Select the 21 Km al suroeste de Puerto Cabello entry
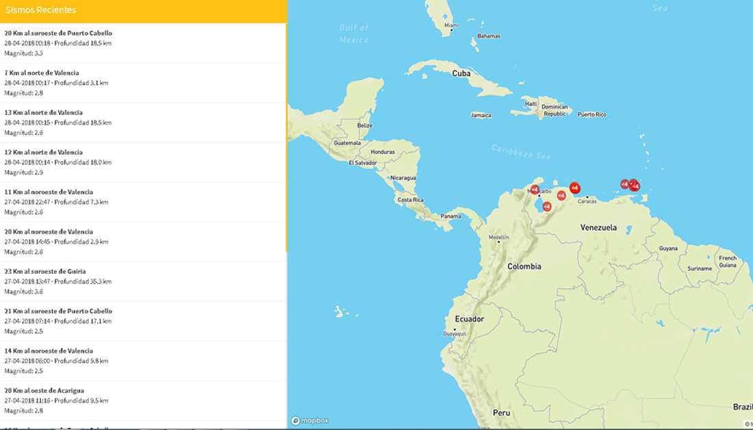Viewport: 753px width, 430px height. point(143,321)
